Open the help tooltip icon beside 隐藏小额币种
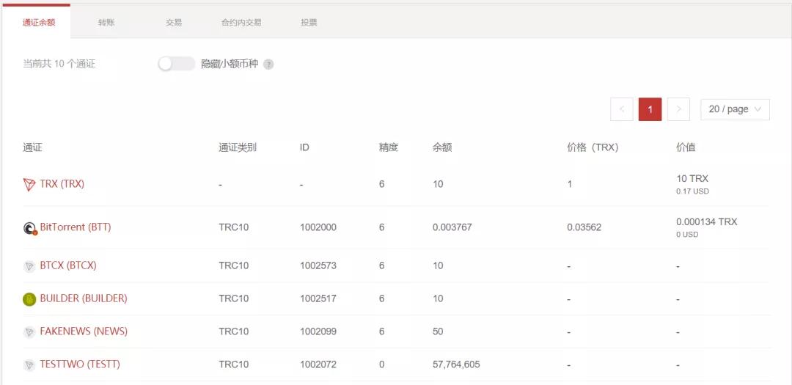Viewport: 792px width, 385px height. (x=268, y=65)
